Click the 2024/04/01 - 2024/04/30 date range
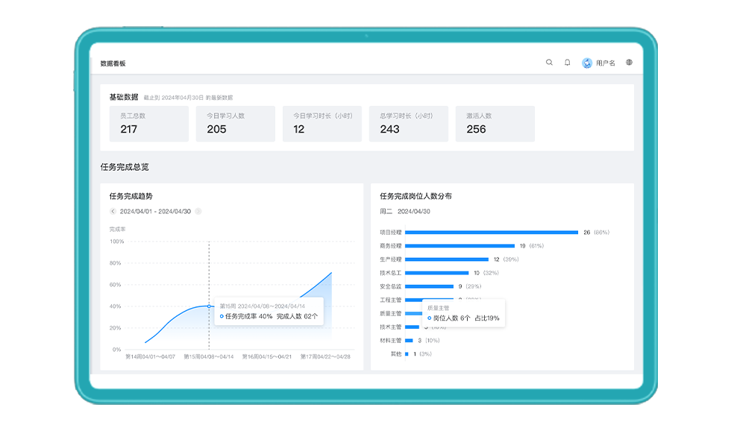This screenshot has height=431, width=731. click(155, 212)
